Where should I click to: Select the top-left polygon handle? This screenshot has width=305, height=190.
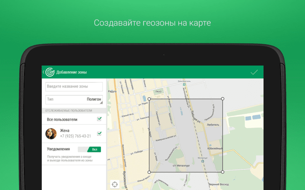149,99
